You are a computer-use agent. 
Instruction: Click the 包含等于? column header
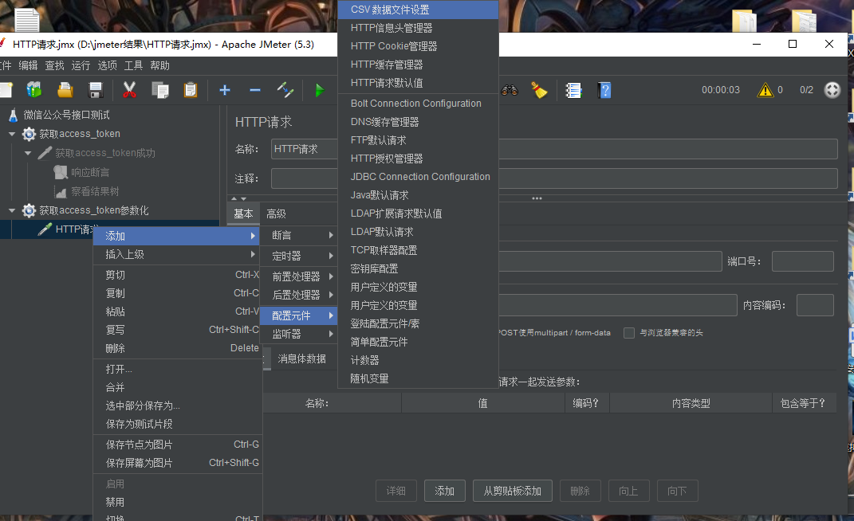coord(804,403)
